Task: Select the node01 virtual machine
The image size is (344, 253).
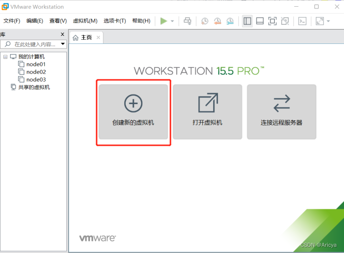Action: point(36,64)
